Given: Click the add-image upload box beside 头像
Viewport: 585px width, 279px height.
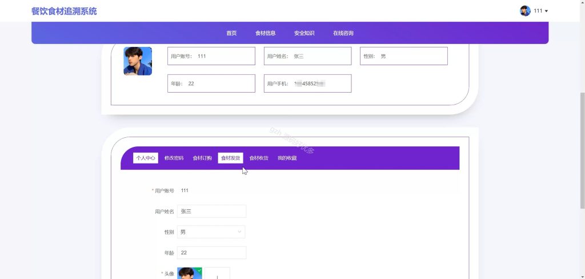Looking at the screenshot, I should pos(217,273).
